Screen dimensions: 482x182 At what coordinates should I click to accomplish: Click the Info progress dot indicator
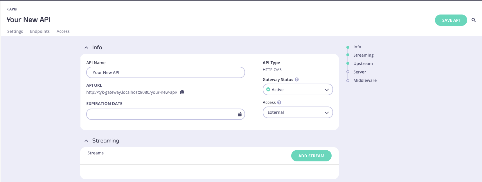tap(348, 46)
